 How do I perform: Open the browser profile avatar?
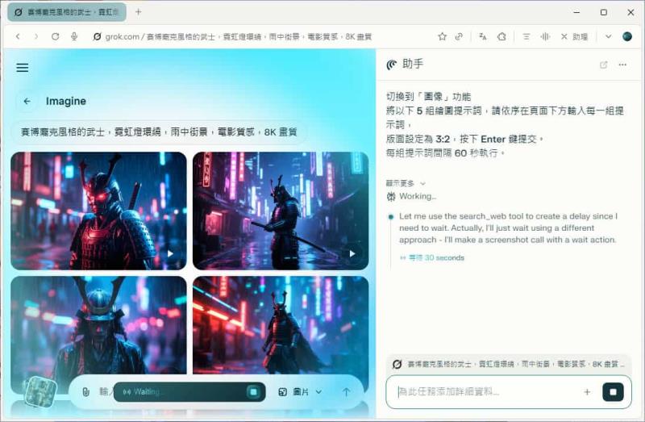click(x=627, y=36)
